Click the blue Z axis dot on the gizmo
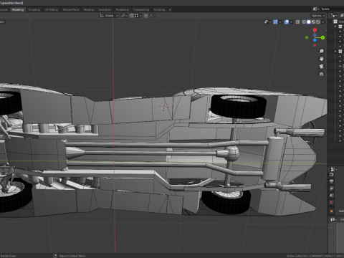Viewport: 344px width, 258px height. coord(315,40)
